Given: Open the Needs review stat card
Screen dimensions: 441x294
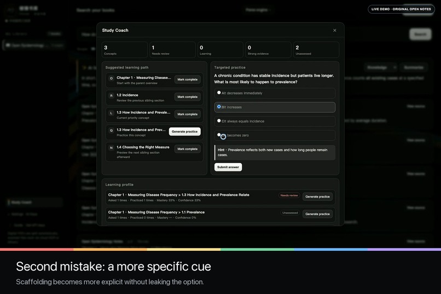Looking at the screenshot, I should pos(172,50).
